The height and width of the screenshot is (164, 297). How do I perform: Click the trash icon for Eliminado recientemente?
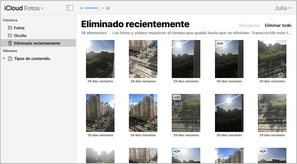pyautogui.click(x=10, y=43)
